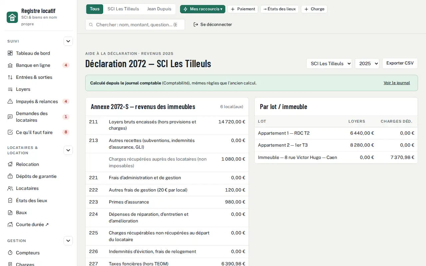This screenshot has height=266, width=426.
Task: Click the 7 370,98 € charges value
Action: [402, 157]
